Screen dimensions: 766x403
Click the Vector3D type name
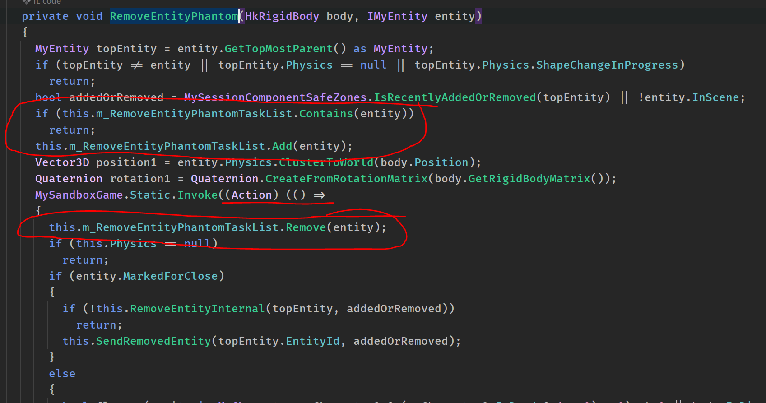click(x=62, y=162)
